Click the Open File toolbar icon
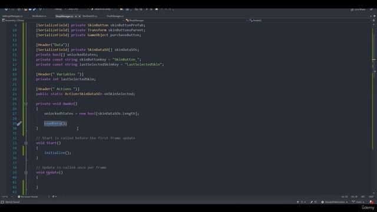The width and height of the screenshot is (377, 212). [25, 9]
